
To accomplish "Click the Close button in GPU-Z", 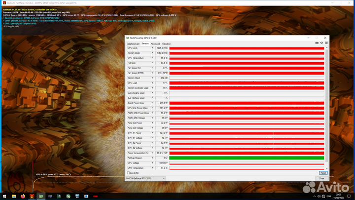I will pyautogui.click(x=321, y=178).
